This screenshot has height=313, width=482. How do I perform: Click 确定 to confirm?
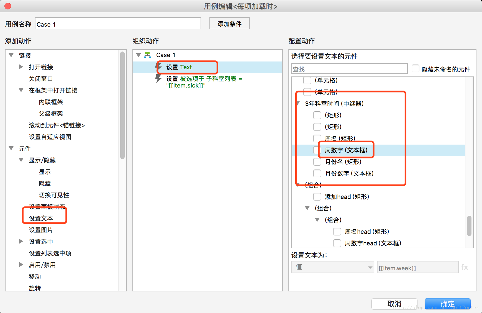pyautogui.click(x=447, y=304)
